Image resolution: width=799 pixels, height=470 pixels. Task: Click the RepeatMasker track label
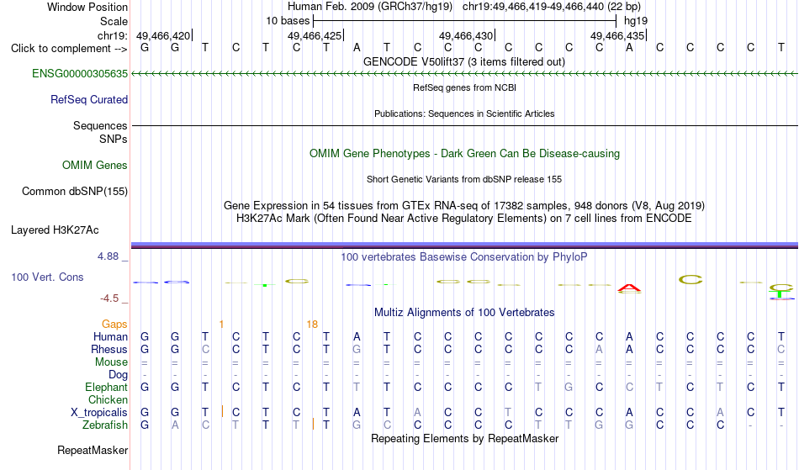click(93, 451)
